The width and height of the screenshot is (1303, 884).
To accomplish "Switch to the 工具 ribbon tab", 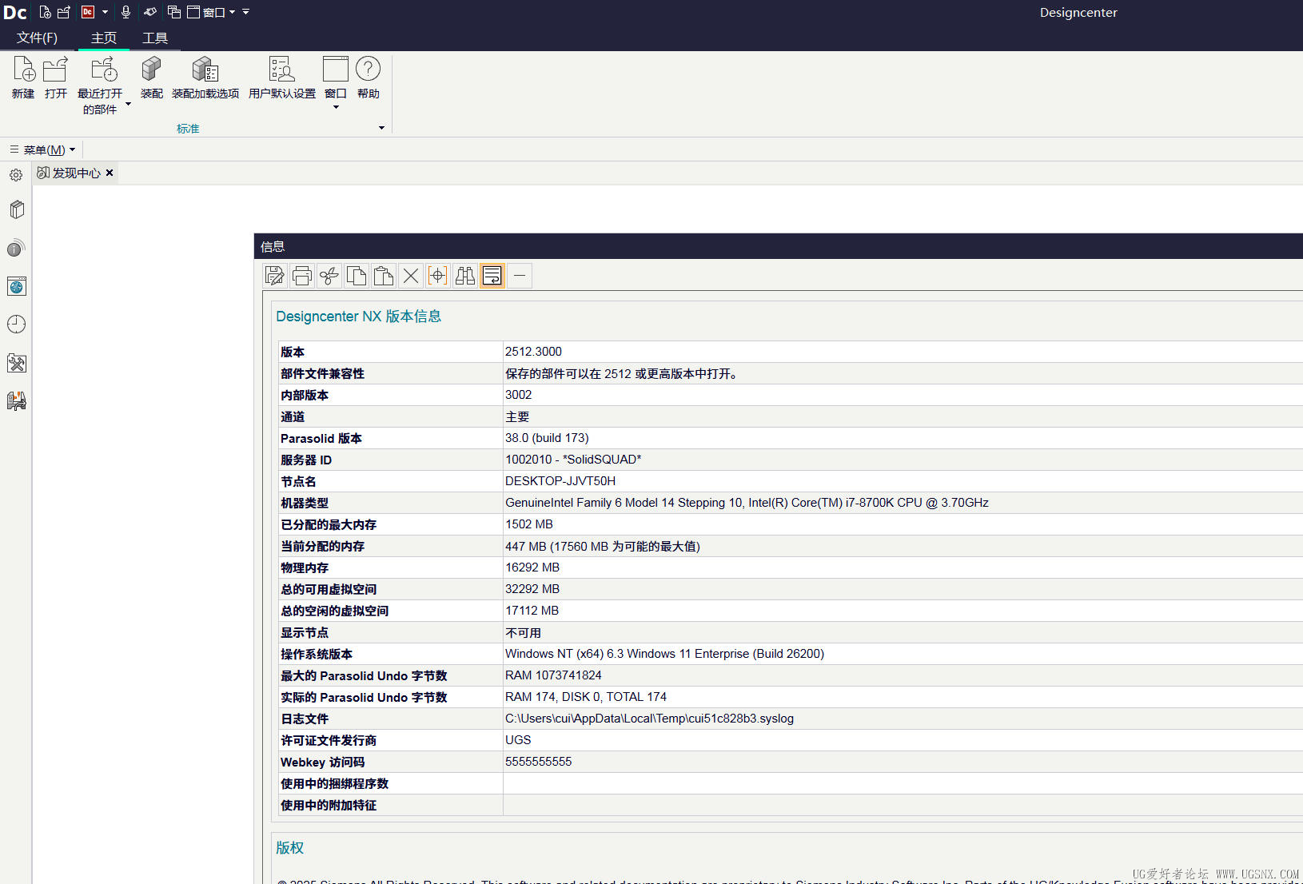I will point(154,38).
